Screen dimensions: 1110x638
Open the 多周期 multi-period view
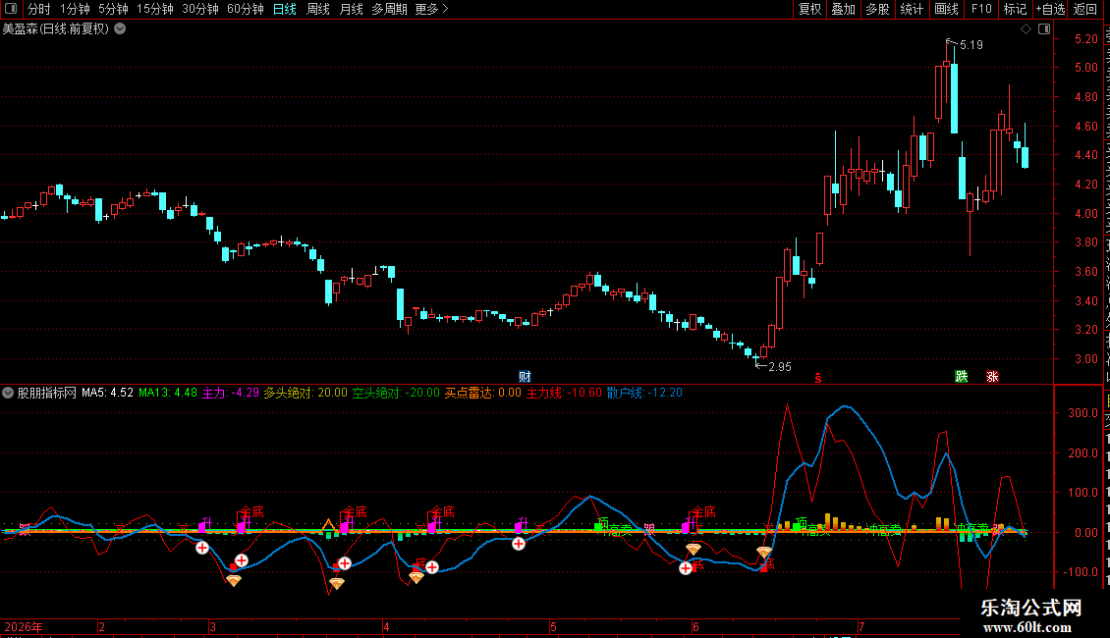[389, 9]
